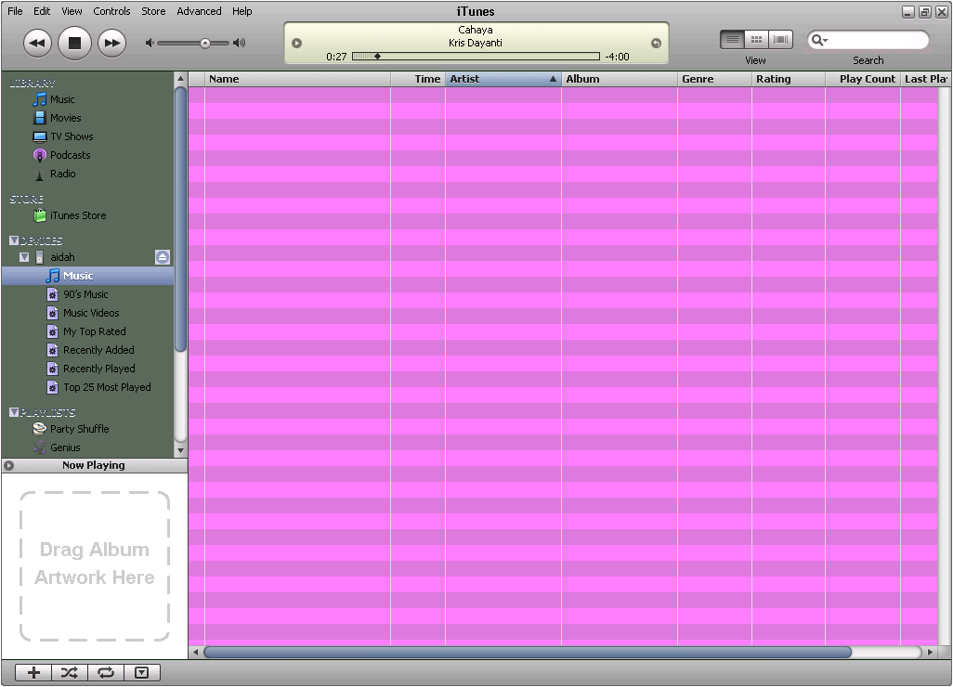Click the Drag Album Artwork area

(94, 565)
